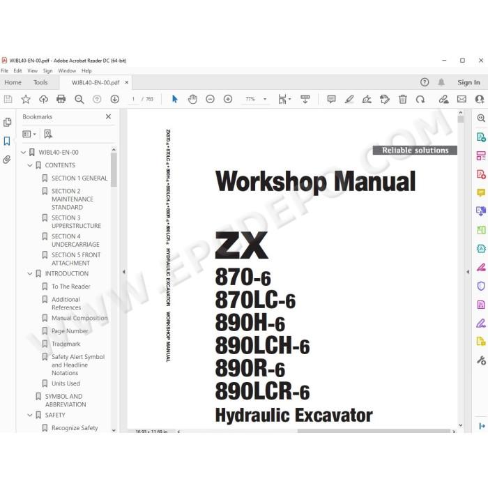Open Search tool in right pane
488x488 pixels.
(x=481, y=119)
